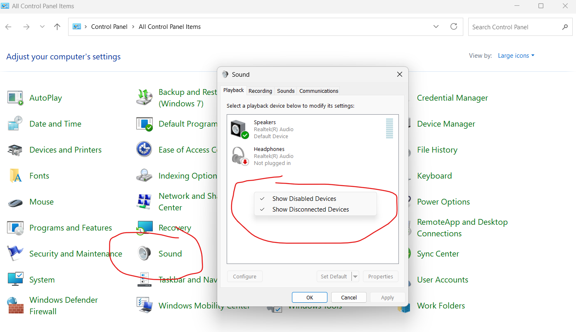
Task: Open the address bar history dropdown chevron
Action: pyautogui.click(x=436, y=27)
